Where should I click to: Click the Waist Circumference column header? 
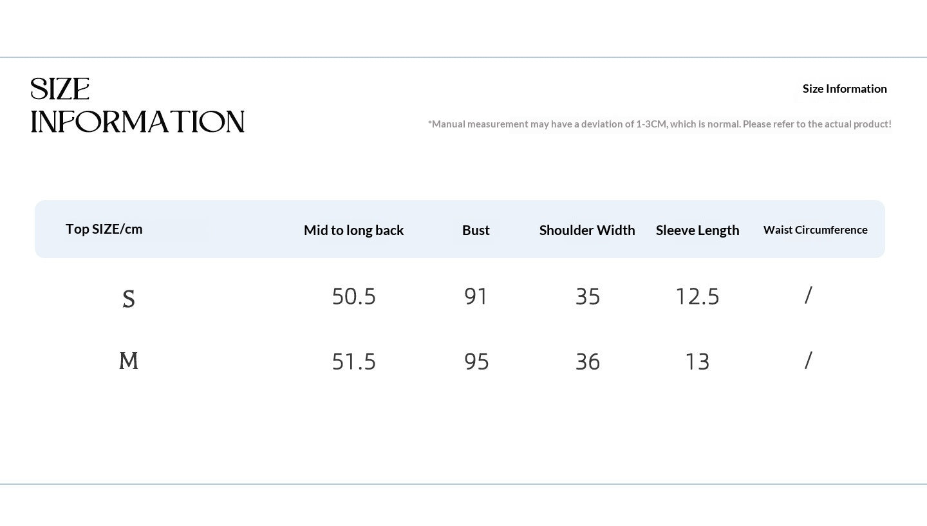click(816, 230)
